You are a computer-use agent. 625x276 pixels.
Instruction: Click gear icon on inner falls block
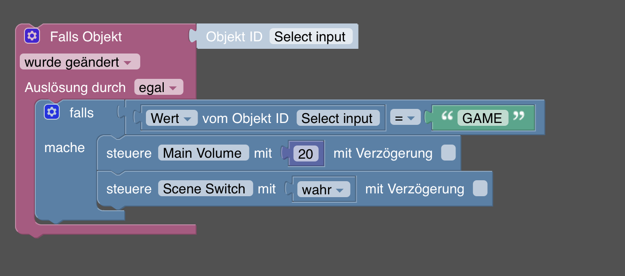click(x=52, y=112)
